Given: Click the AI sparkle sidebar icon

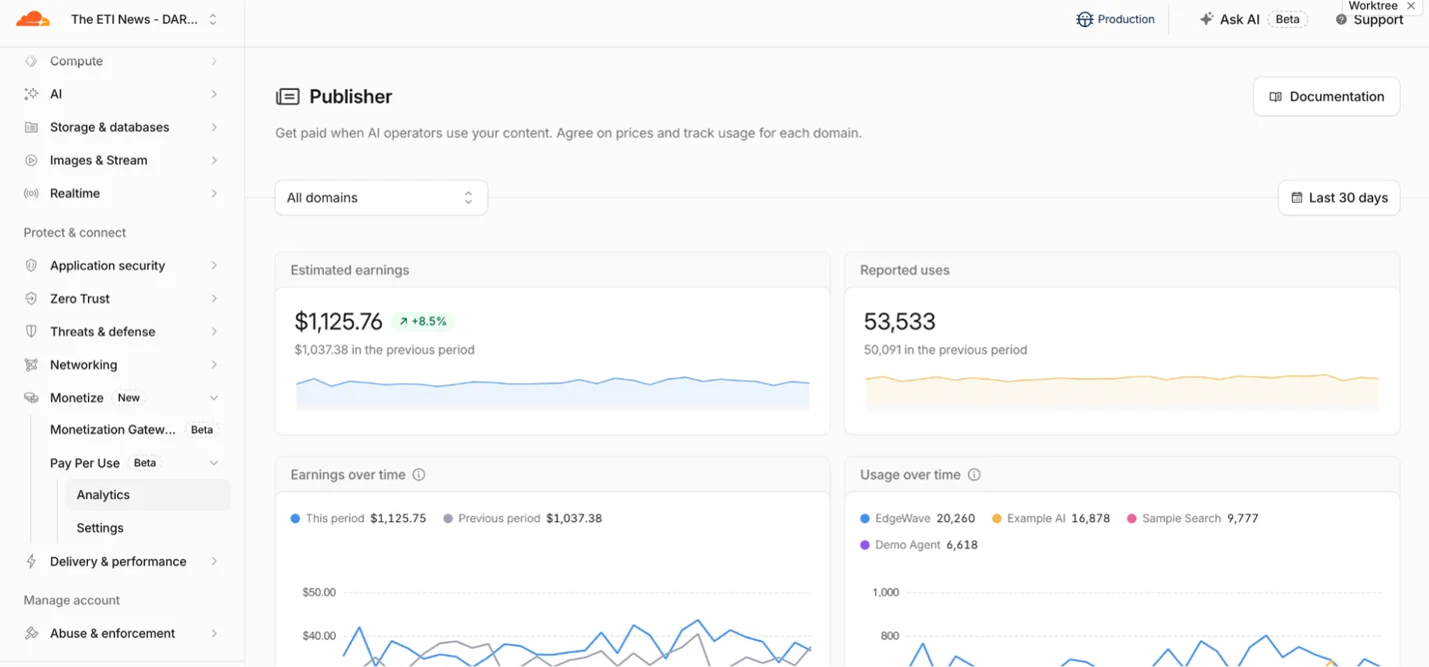Looking at the screenshot, I should point(31,94).
